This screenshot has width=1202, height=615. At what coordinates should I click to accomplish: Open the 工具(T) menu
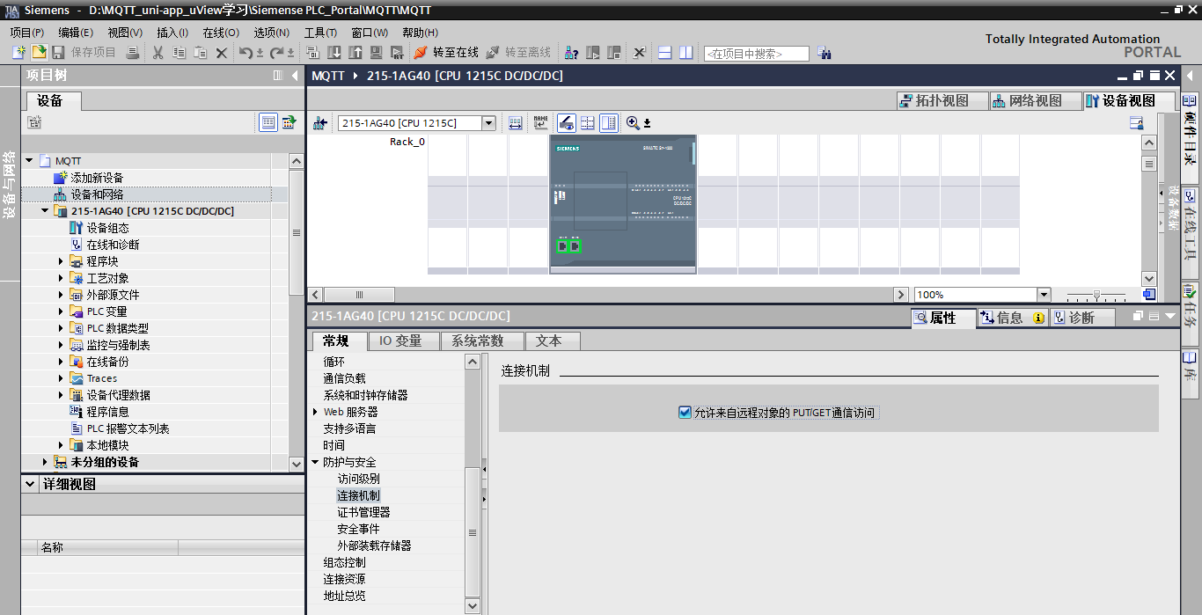[x=320, y=33]
